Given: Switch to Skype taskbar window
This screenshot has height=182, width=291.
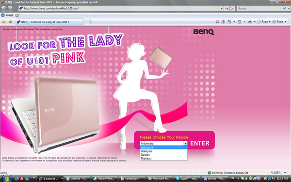Looking at the screenshot, I should tap(187, 179).
